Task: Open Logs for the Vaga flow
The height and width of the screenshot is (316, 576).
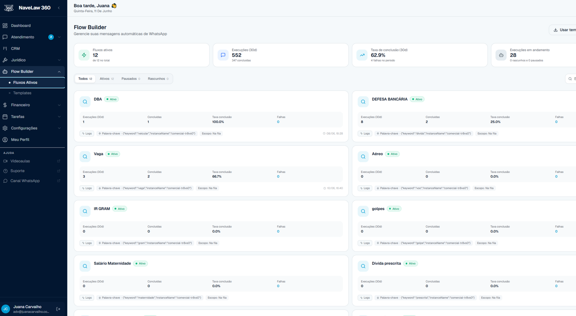Action: click(87, 188)
